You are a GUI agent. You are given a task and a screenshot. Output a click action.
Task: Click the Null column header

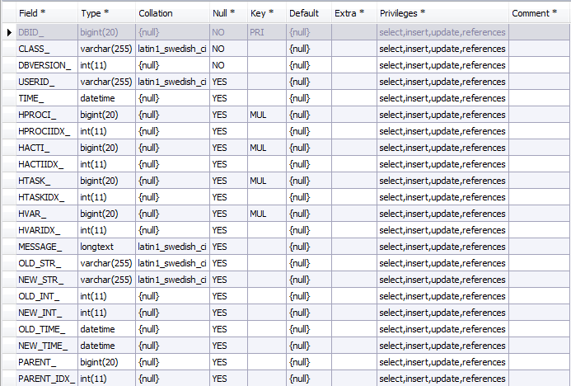(229, 13)
